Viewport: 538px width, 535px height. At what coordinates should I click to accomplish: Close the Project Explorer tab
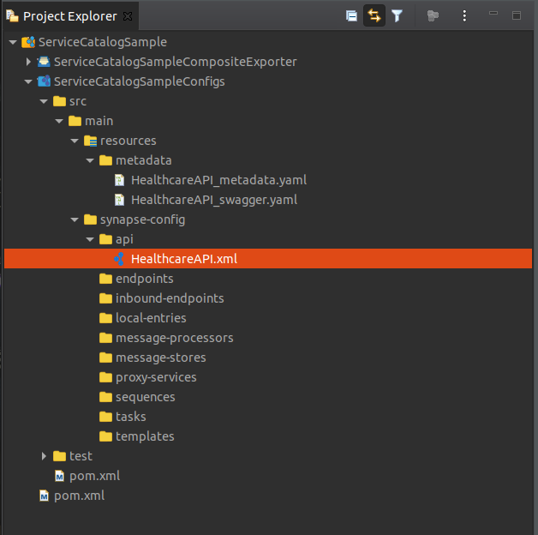(x=128, y=16)
